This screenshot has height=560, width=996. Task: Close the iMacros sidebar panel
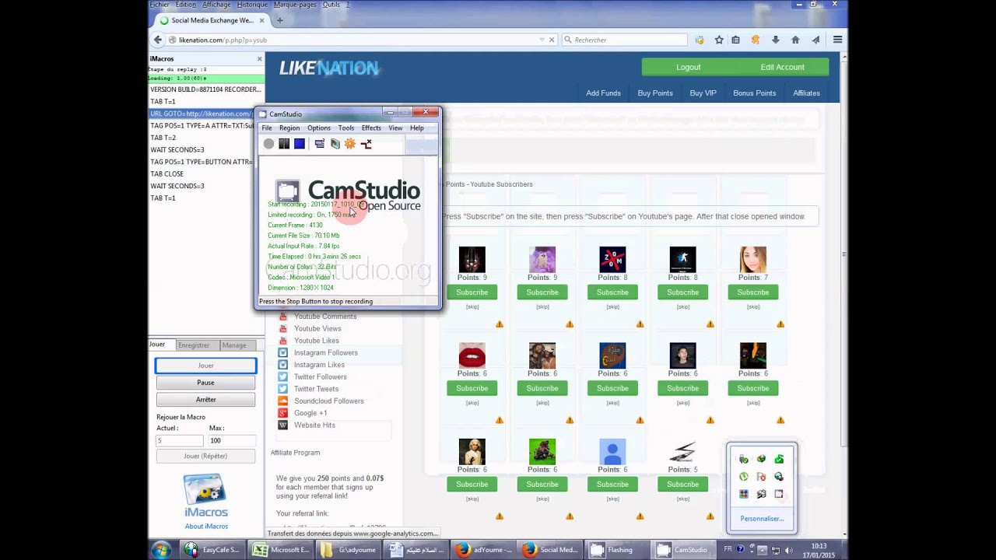click(x=260, y=59)
